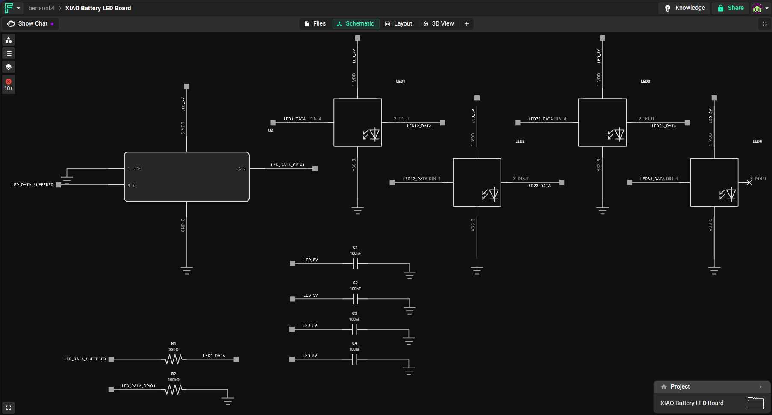The width and height of the screenshot is (772, 415).
Task: Click the XIAO Battery LED Board title
Action: pyautogui.click(x=98, y=8)
